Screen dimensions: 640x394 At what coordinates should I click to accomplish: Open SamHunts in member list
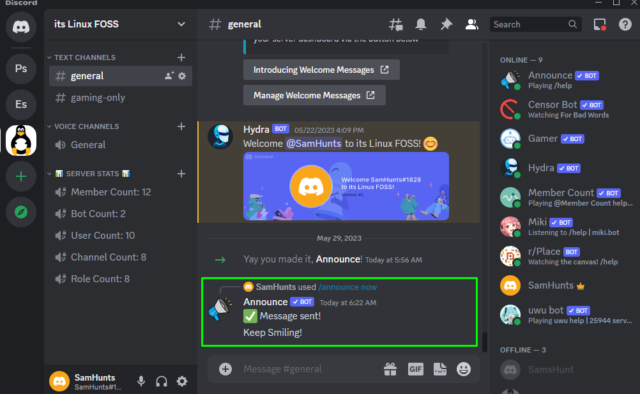point(567,285)
